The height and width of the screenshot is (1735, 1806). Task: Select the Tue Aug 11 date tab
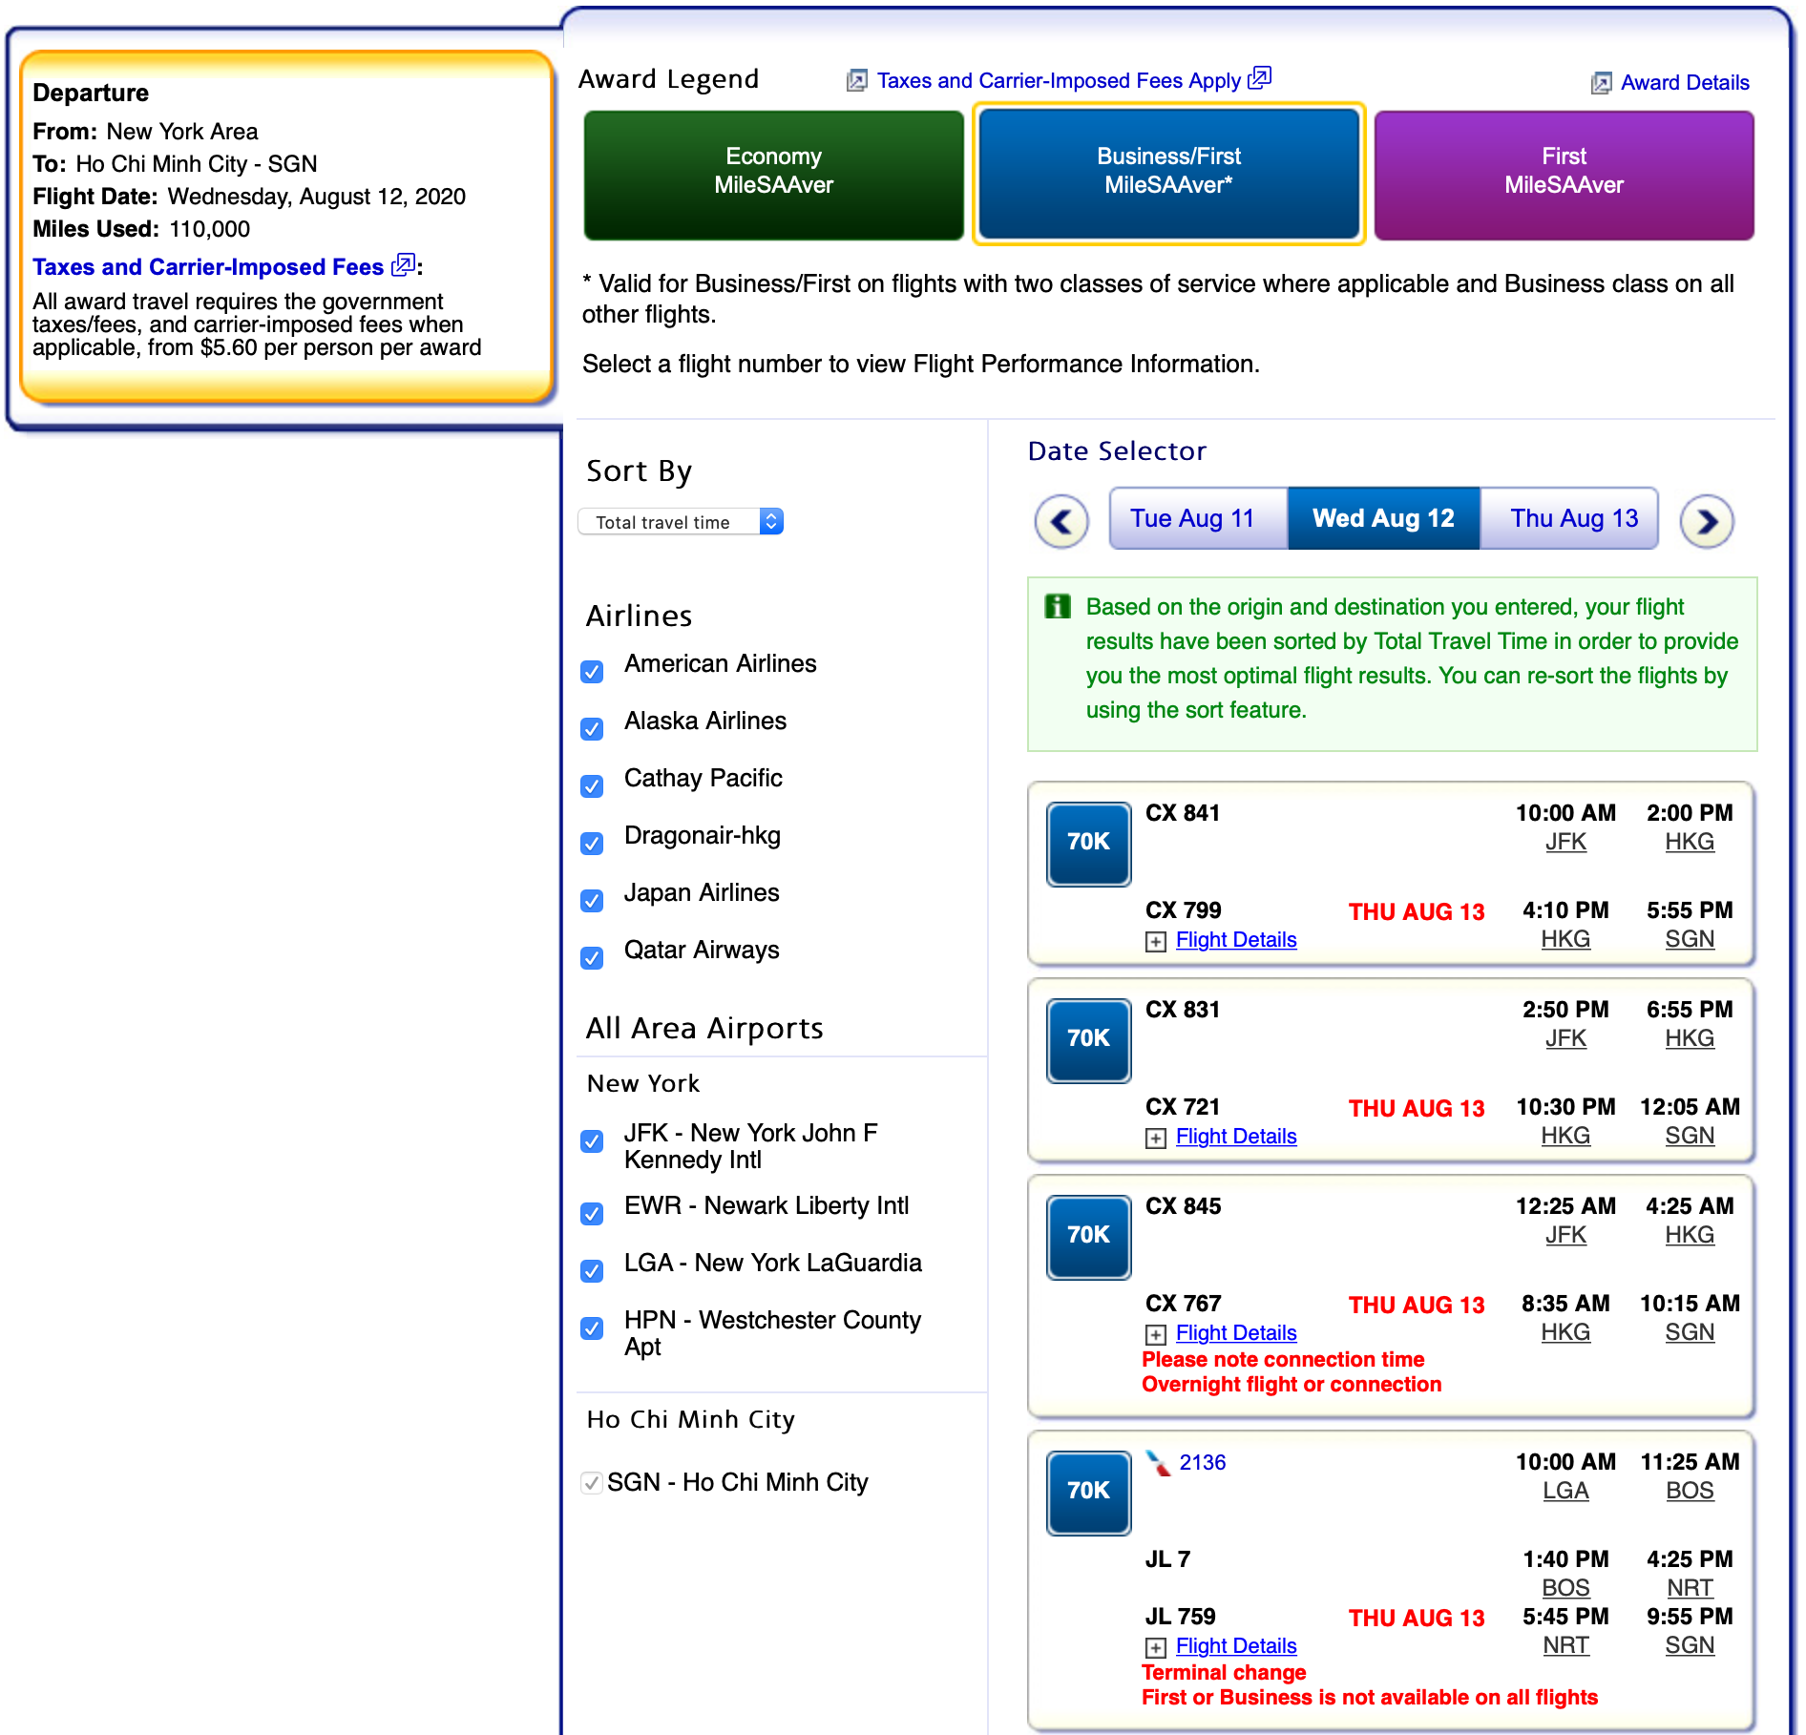point(1198,519)
